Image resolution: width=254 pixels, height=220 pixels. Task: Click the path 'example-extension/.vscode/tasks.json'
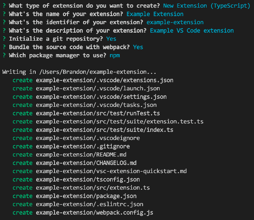click(x=96, y=105)
